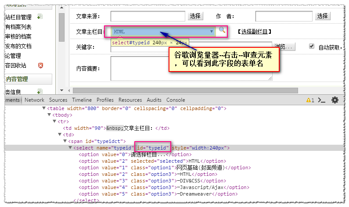Open 容回收站 in sidebar

15,65
